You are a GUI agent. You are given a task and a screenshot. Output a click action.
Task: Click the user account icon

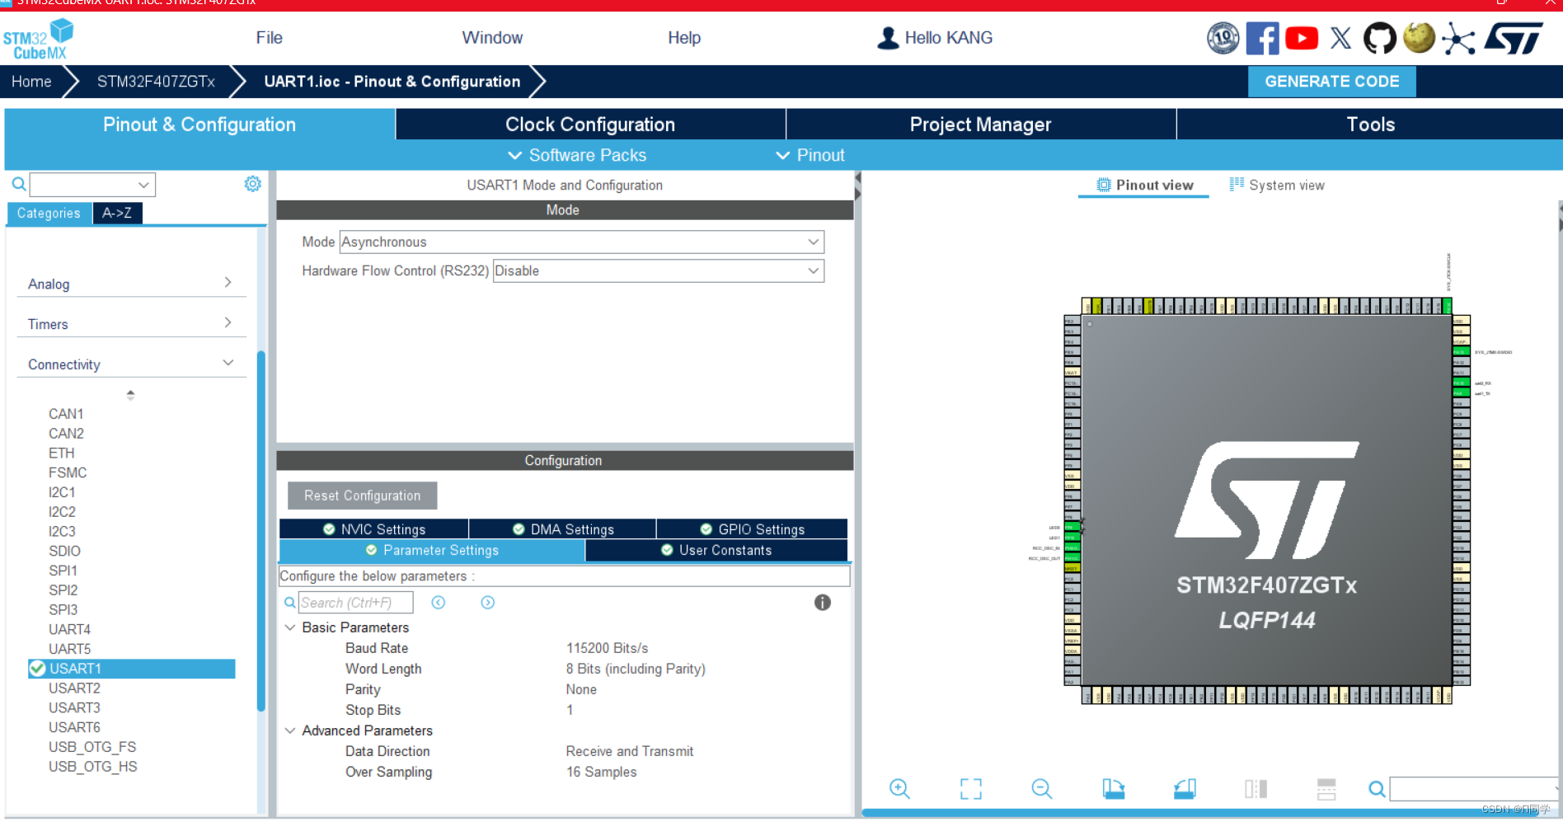(x=888, y=38)
